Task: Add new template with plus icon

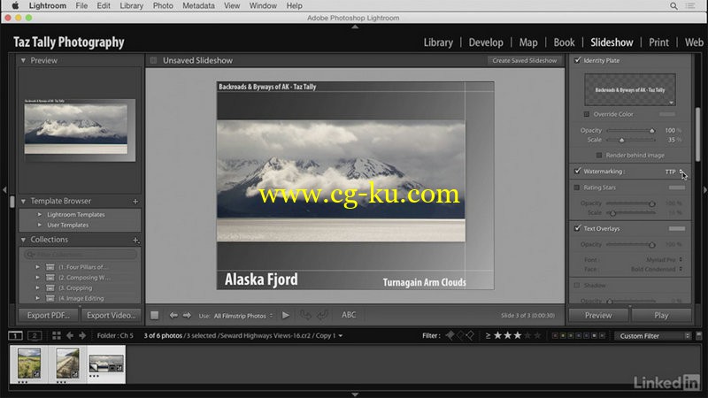Action: click(x=135, y=202)
